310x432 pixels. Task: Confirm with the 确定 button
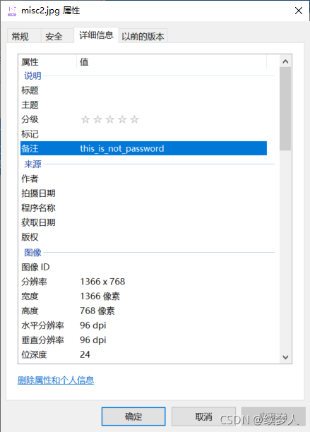click(133, 416)
